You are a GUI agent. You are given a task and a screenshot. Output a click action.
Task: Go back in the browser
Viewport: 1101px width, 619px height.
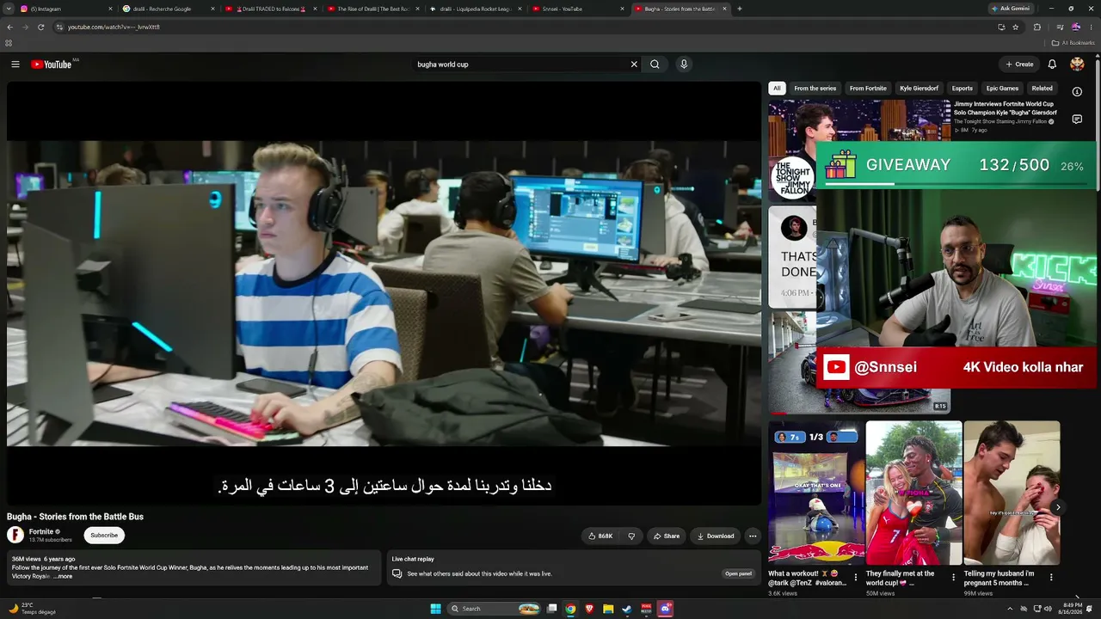point(9,27)
